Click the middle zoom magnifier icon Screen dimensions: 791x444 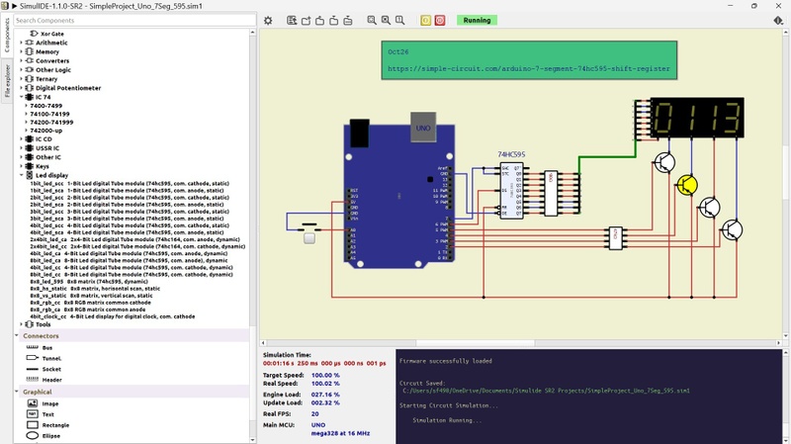tap(386, 21)
